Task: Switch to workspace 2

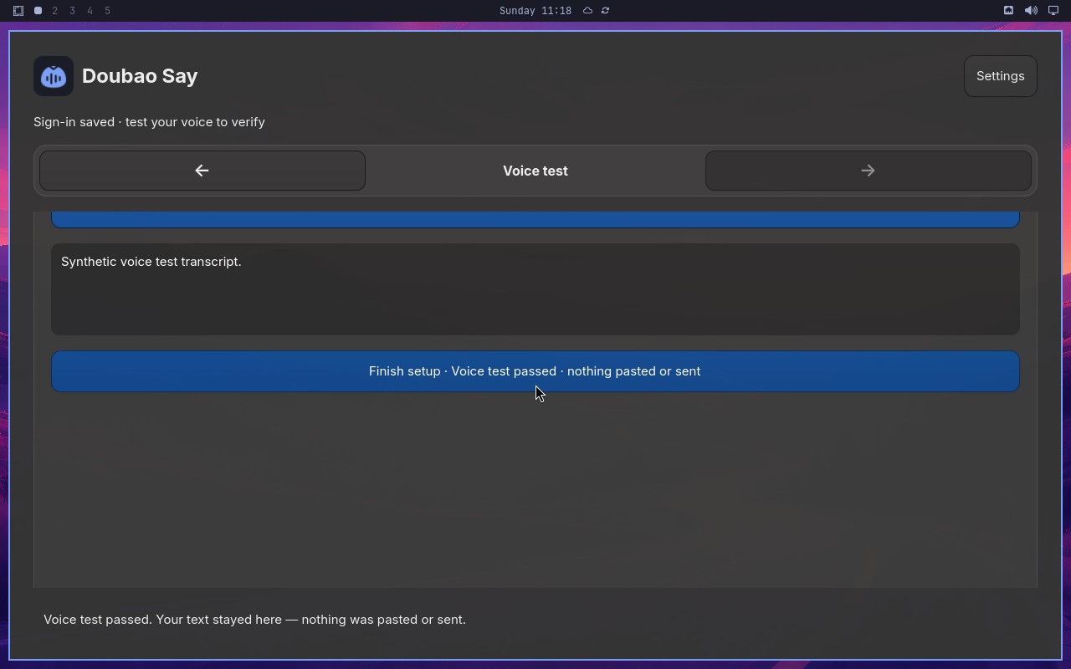Action: [x=55, y=11]
